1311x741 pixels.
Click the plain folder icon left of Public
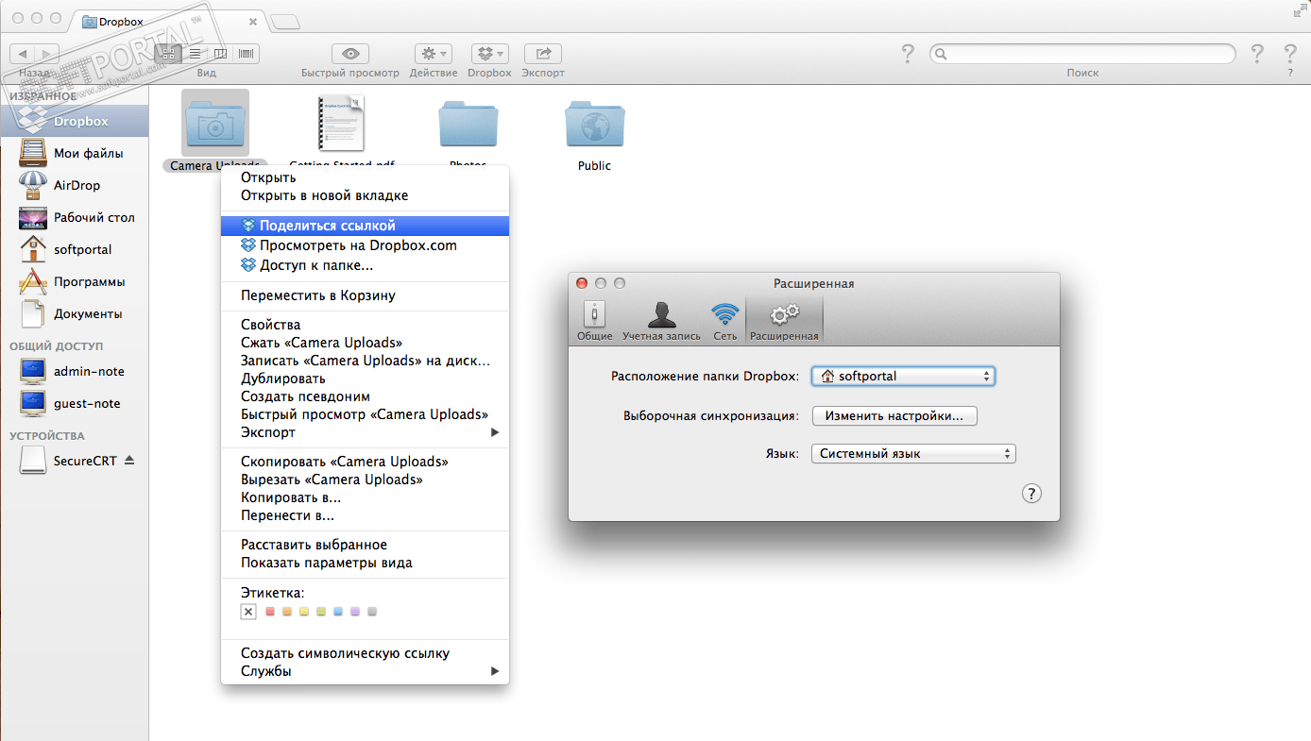pyautogui.click(x=468, y=124)
